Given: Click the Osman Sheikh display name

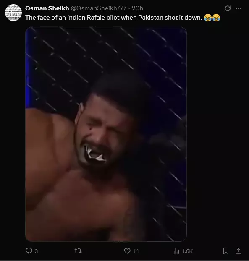Looking at the screenshot, I should pyautogui.click(x=47, y=8).
